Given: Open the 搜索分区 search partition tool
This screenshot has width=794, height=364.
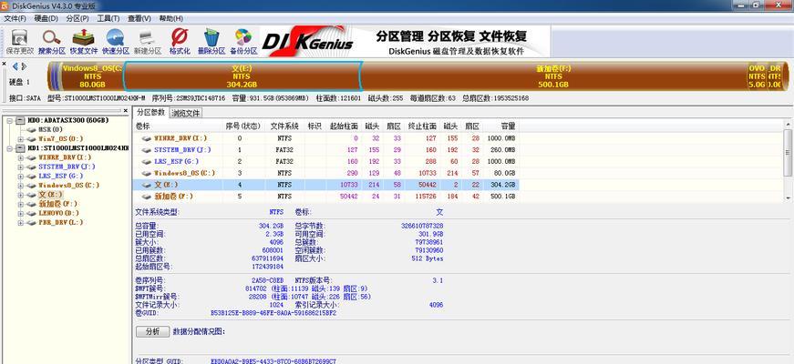Looking at the screenshot, I should [x=52, y=42].
